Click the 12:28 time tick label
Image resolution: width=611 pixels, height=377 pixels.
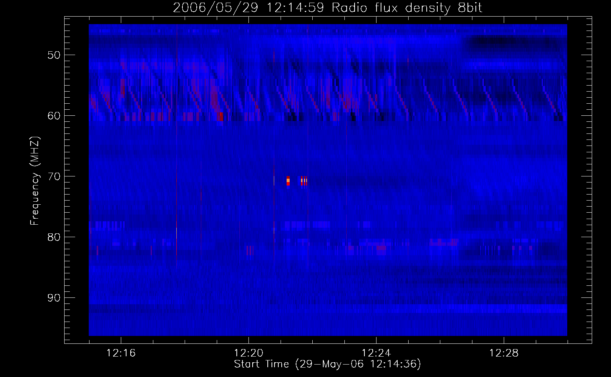[x=504, y=353]
